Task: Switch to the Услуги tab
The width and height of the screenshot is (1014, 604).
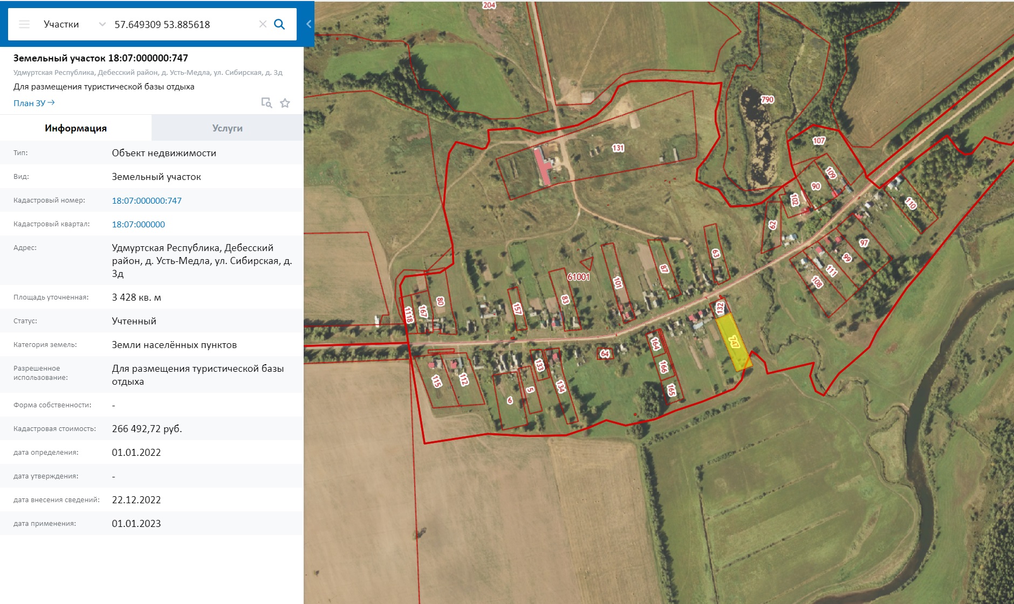Action: click(x=227, y=128)
